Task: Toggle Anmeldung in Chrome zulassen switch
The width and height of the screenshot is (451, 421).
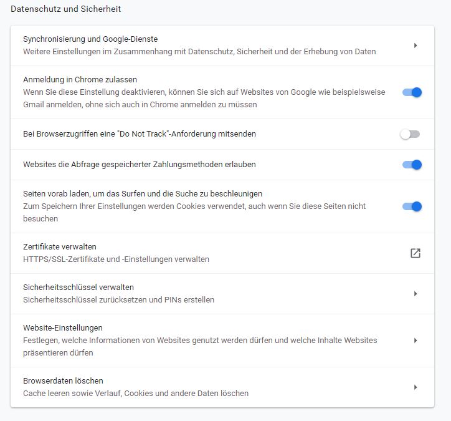Action: [412, 92]
